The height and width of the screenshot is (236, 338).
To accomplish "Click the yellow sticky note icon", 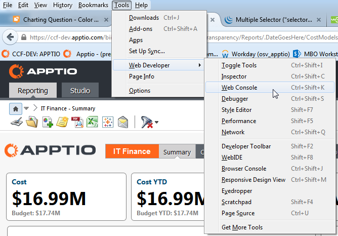I will [x=62, y=122].
